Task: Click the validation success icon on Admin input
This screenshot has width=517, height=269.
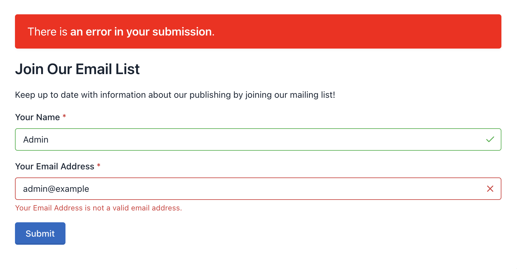Action: pyautogui.click(x=490, y=139)
